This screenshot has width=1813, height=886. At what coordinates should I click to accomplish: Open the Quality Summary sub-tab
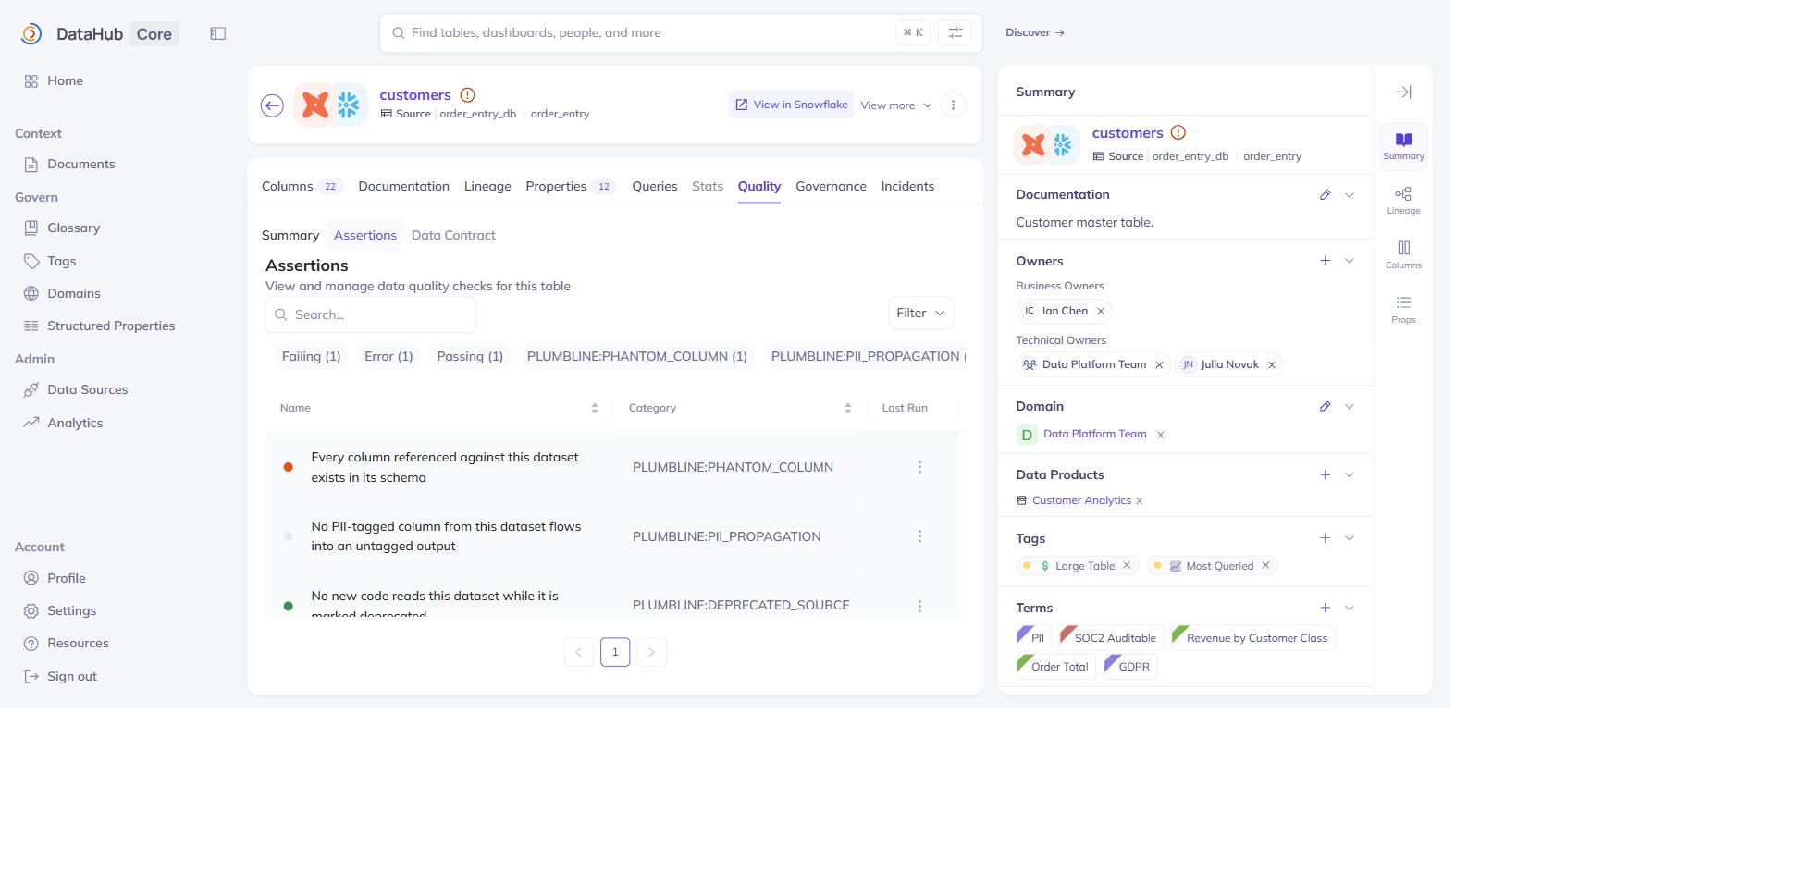(x=290, y=236)
